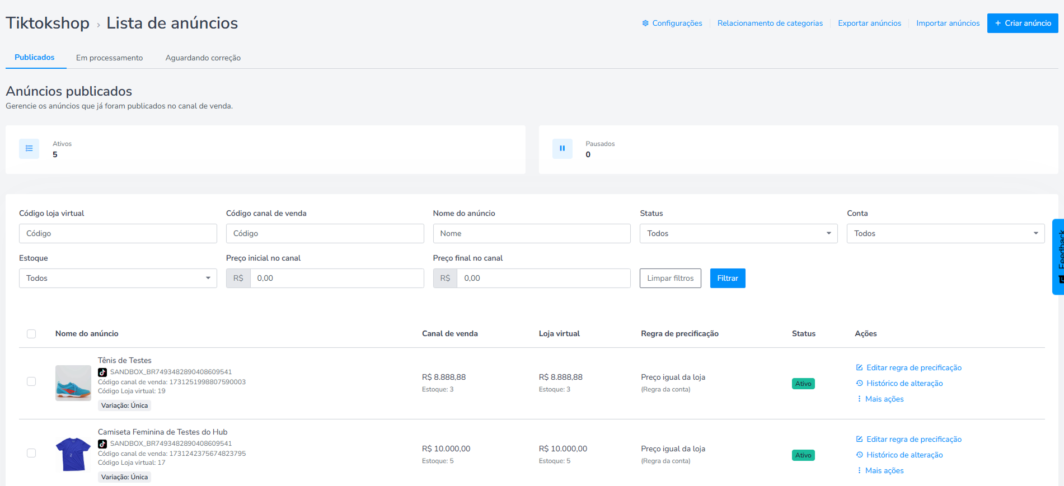The width and height of the screenshot is (1064, 486).
Task: Click edit icon for Camiseta Feminina pricing rule
Action: [x=859, y=439]
